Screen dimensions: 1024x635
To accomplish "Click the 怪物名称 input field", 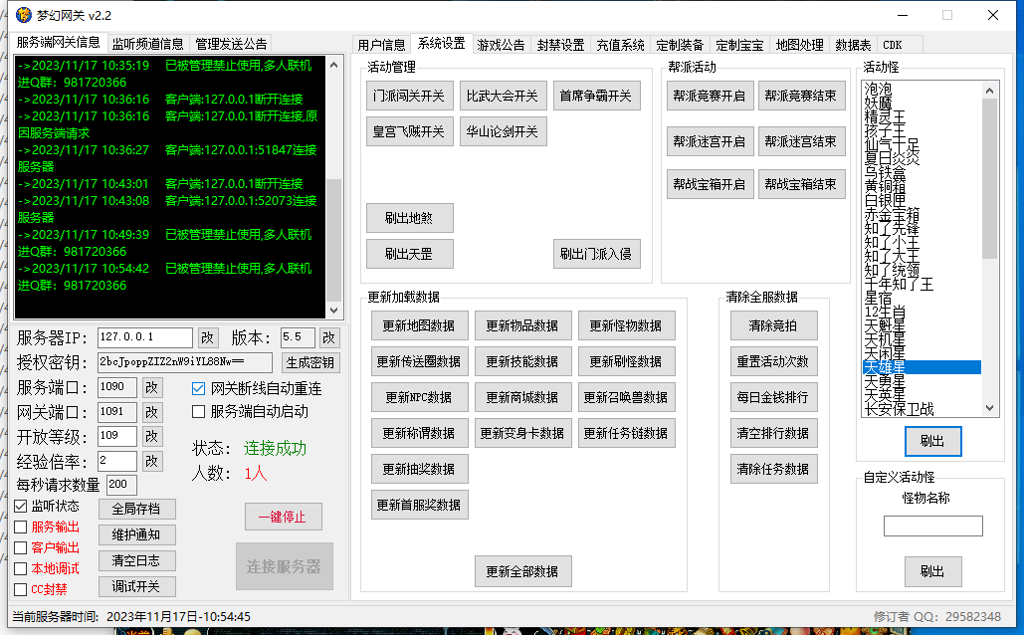I will [932, 526].
